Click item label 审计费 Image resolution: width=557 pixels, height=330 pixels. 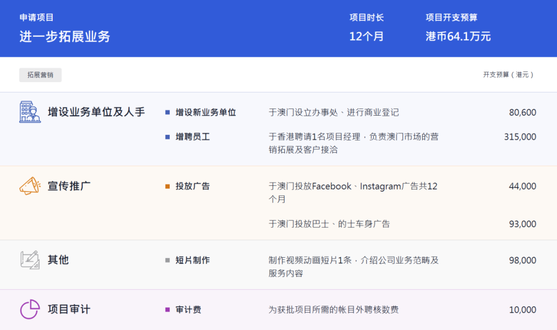pyautogui.click(x=188, y=310)
